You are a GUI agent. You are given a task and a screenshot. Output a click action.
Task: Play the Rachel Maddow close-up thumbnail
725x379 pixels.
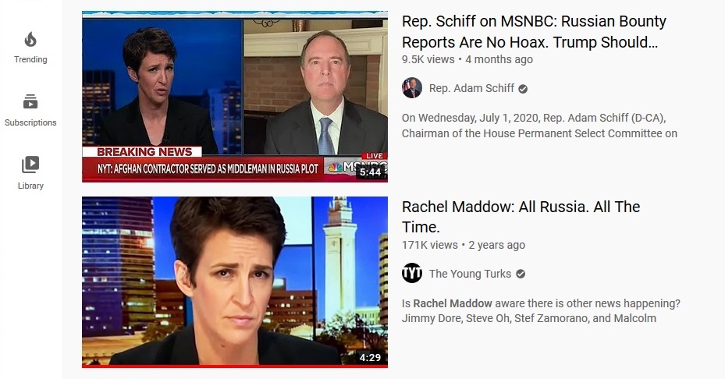(235, 282)
